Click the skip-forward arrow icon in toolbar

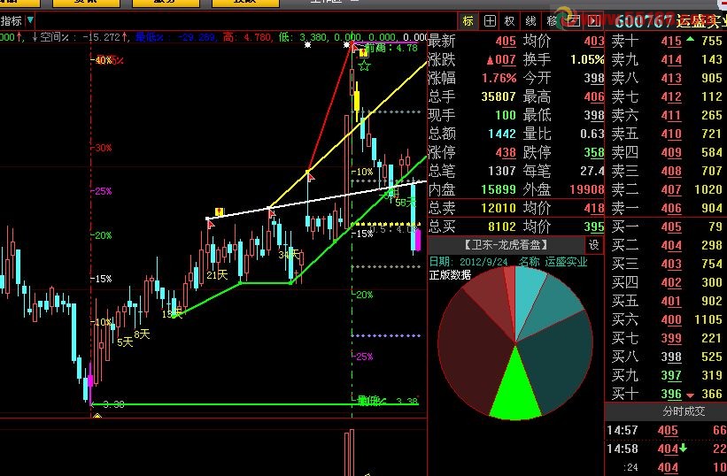click(x=594, y=21)
